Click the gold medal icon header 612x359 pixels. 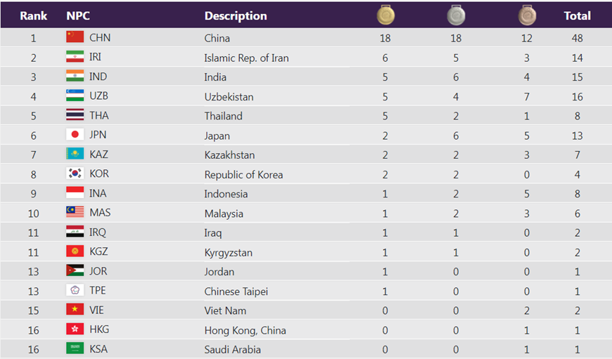tap(385, 15)
